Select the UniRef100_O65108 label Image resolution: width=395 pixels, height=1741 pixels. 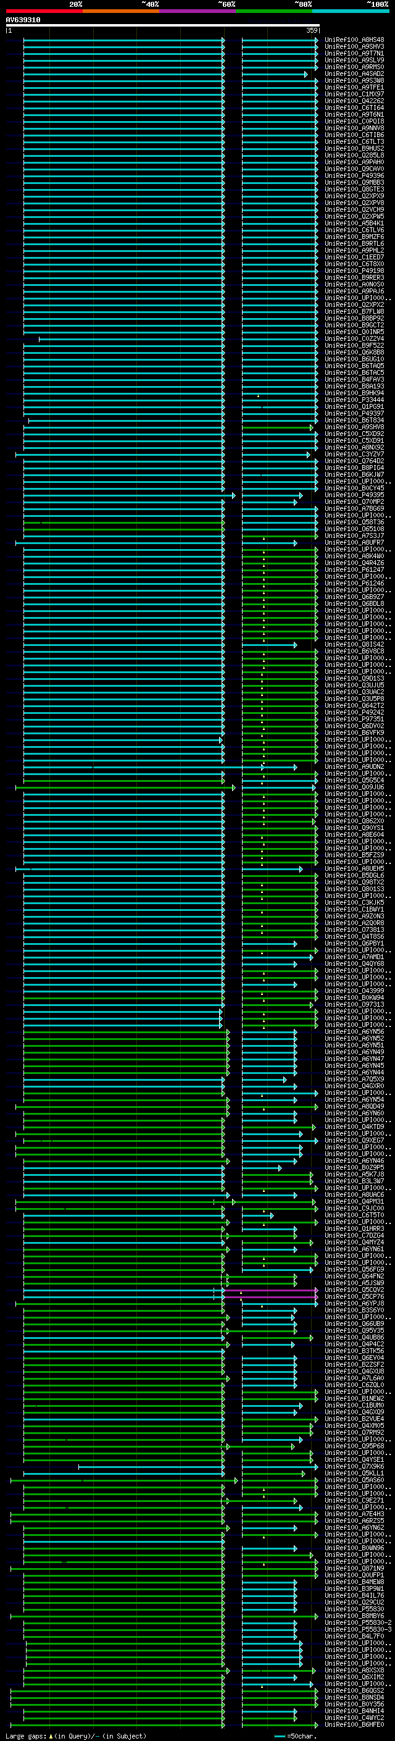click(x=354, y=529)
